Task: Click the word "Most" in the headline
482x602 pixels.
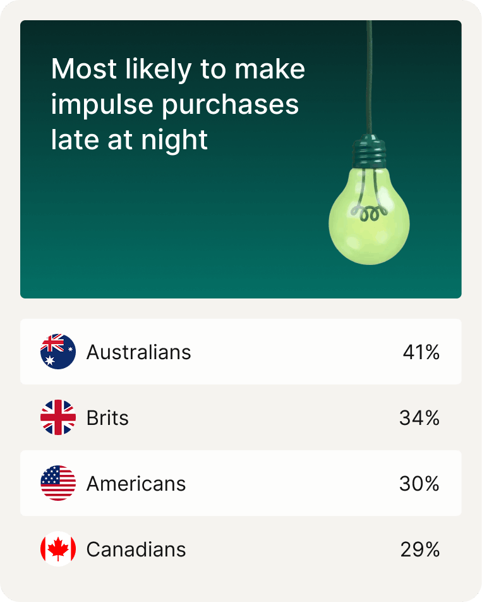Action: [77, 69]
